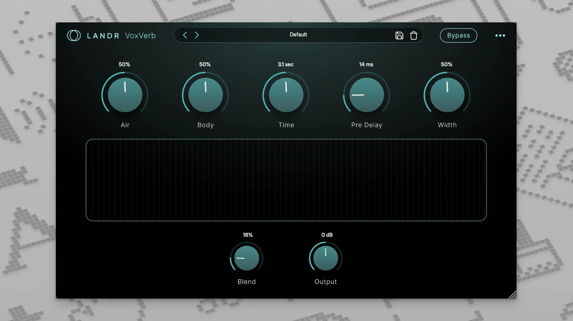Viewport: 573px width, 321px height.
Task: Click the window resize corner handle
Action: click(512, 294)
